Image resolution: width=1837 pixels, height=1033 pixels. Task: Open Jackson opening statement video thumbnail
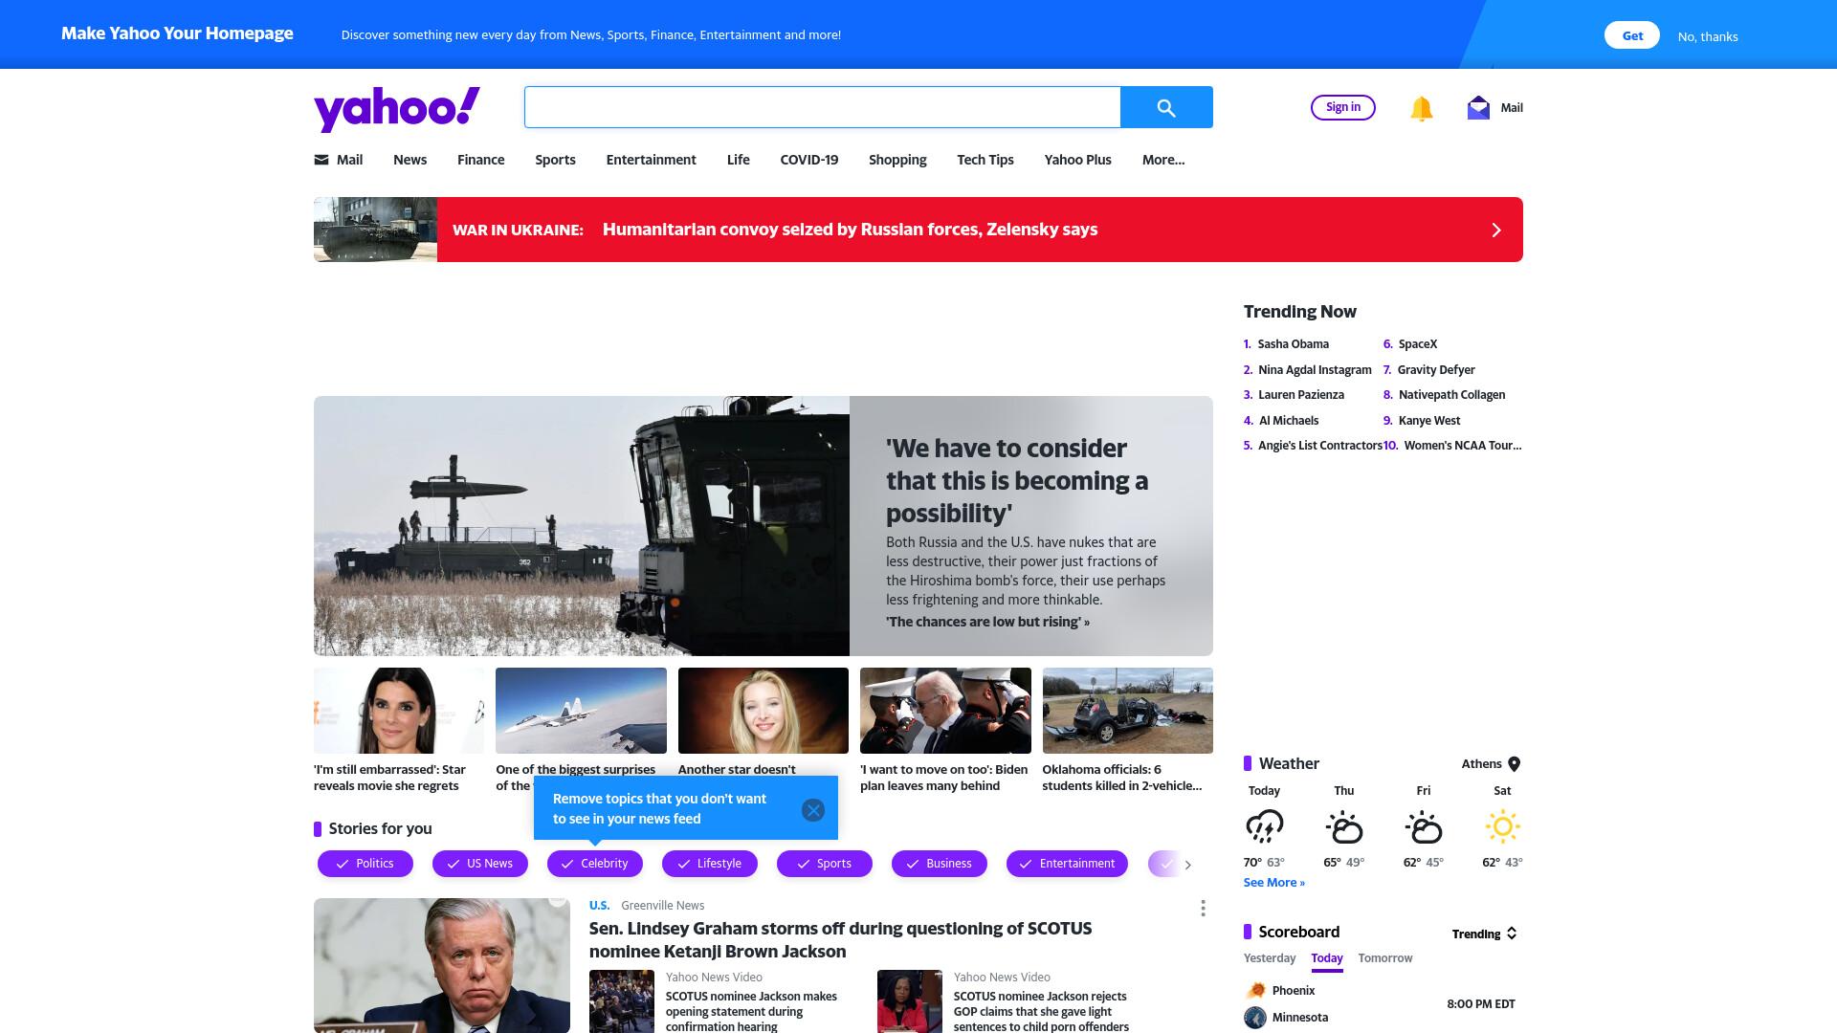pos(622,1001)
